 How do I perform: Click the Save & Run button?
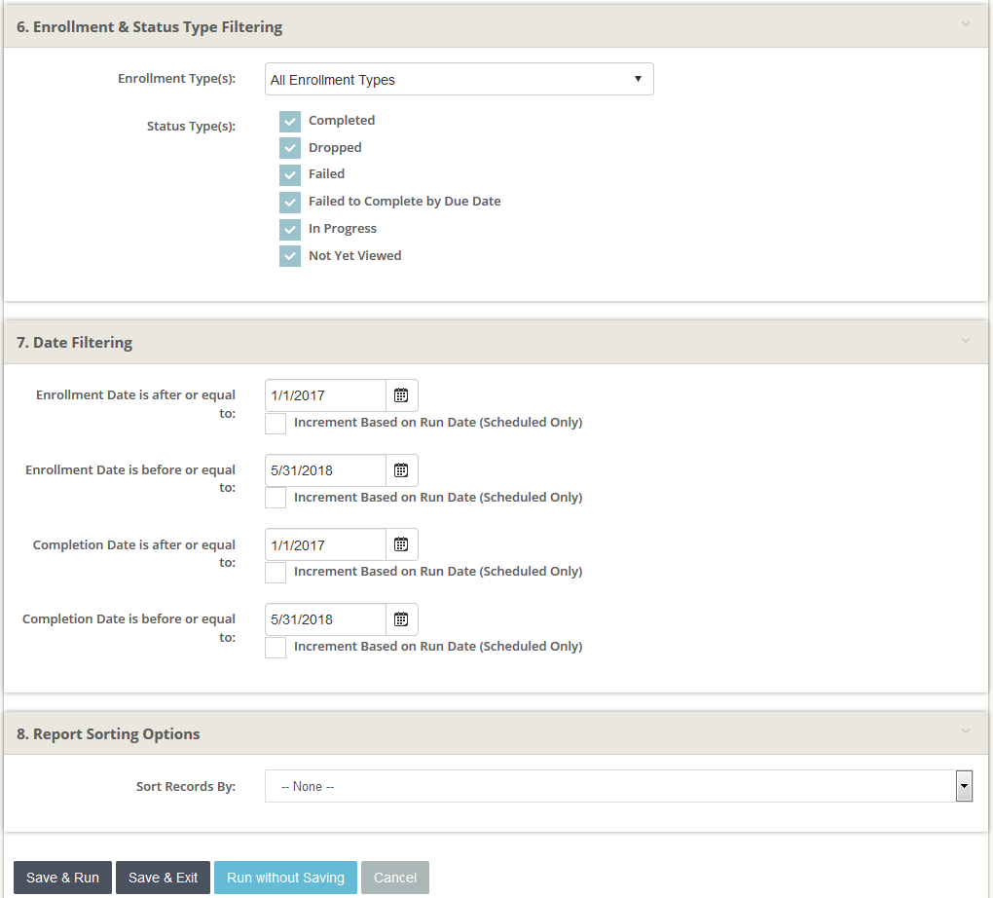pyautogui.click(x=62, y=878)
